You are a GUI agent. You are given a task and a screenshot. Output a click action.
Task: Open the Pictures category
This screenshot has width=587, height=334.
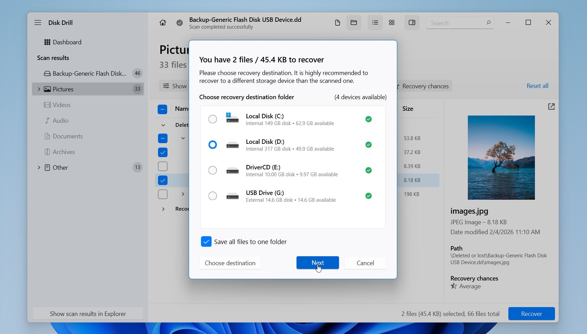[88, 89]
